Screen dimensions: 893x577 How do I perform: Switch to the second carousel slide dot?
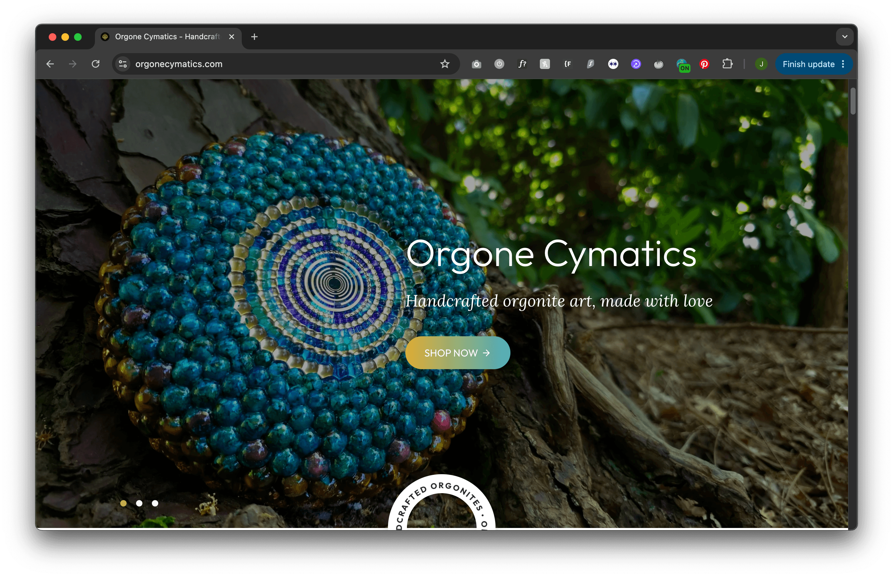139,503
